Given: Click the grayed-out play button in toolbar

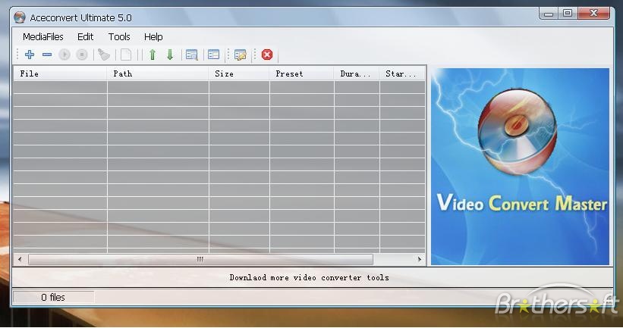Looking at the screenshot, I should click(x=65, y=55).
